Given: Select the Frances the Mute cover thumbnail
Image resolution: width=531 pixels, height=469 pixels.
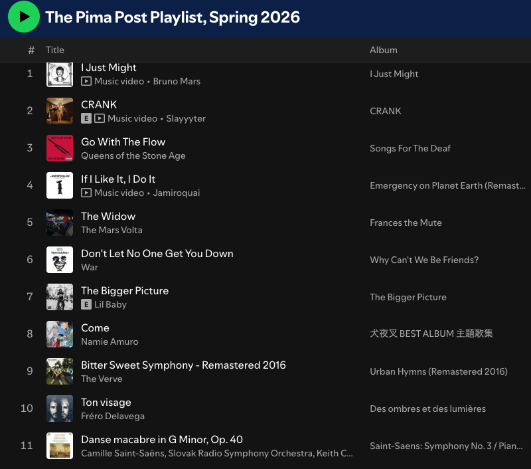Looking at the screenshot, I should click(60, 223).
